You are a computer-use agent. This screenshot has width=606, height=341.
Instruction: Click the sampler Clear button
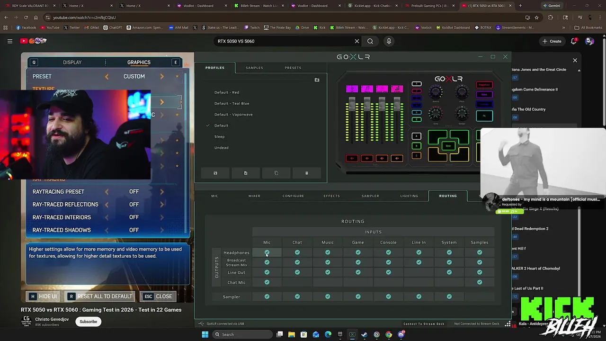coord(448,146)
